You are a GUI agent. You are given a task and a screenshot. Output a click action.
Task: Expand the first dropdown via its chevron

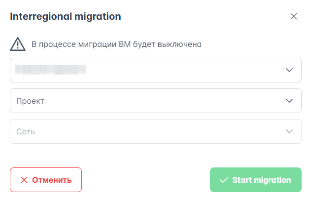pos(289,70)
